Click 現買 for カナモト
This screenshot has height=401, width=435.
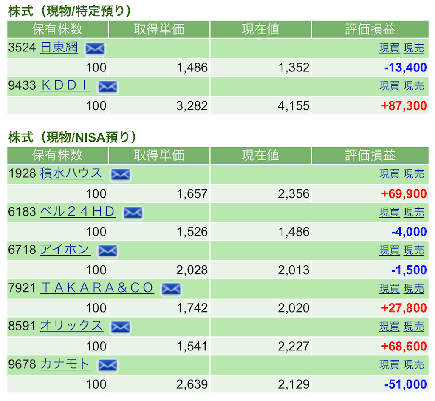click(x=390, y=365)
